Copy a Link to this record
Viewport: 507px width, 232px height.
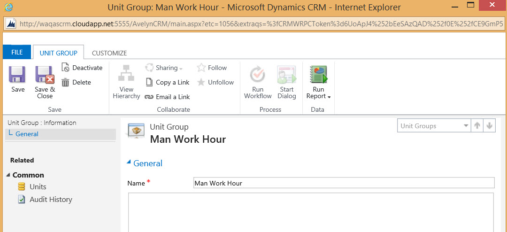[168, 82]
